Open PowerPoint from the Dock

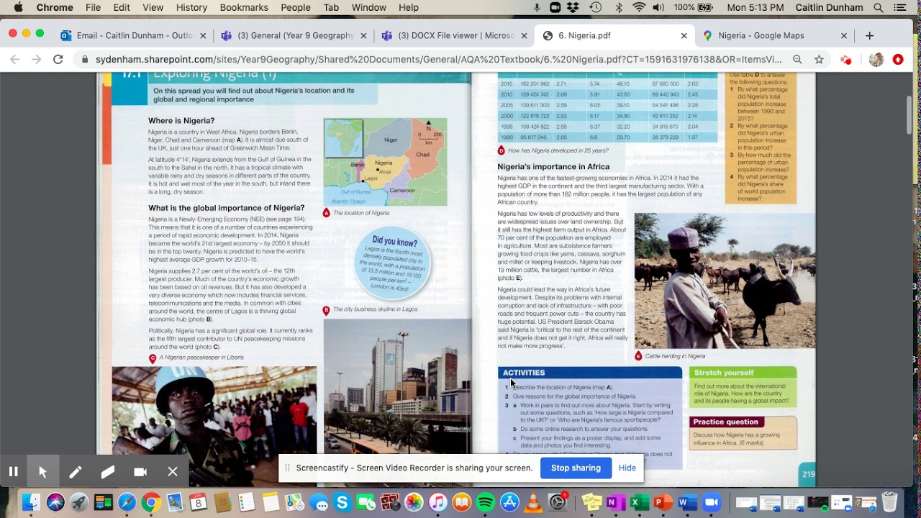click(663, 502)
